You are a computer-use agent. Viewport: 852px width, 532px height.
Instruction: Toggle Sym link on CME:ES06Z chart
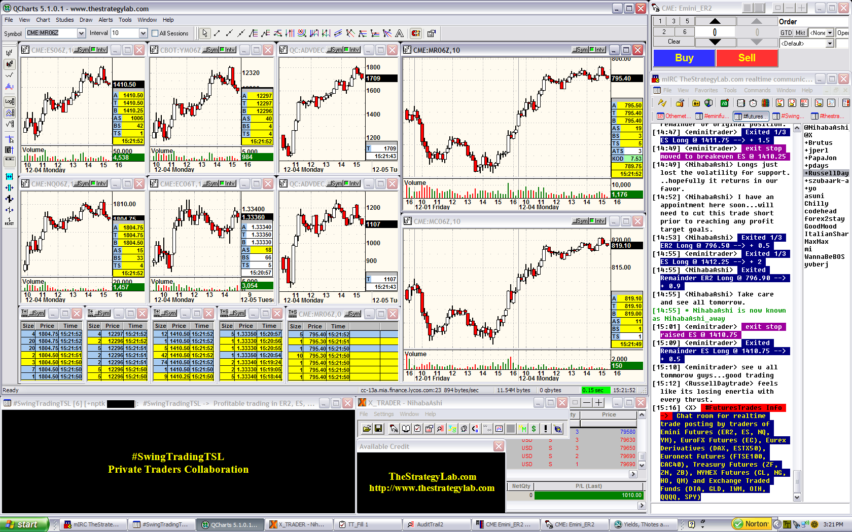tap(83, 50)
